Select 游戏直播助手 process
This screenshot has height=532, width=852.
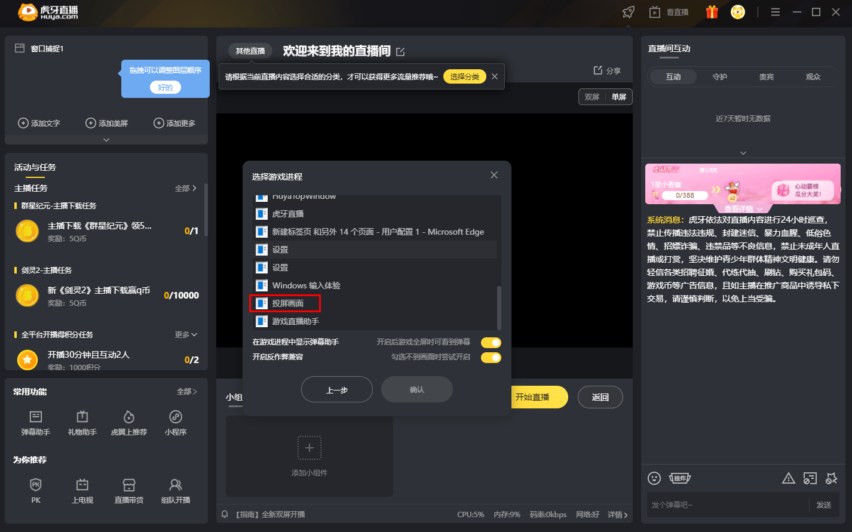point(375,321)
